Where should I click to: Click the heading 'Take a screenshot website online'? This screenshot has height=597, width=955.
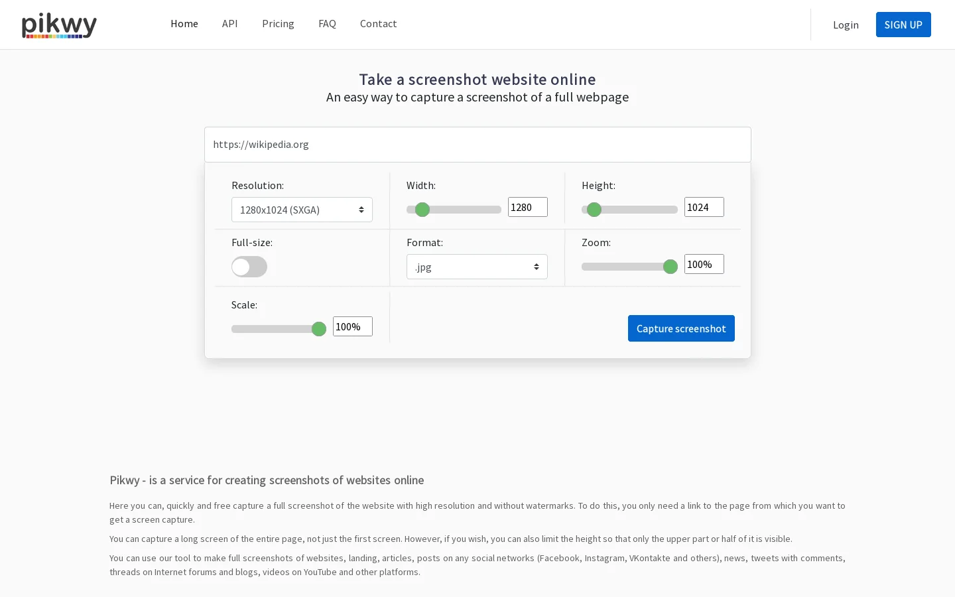[x=477, y=80]
